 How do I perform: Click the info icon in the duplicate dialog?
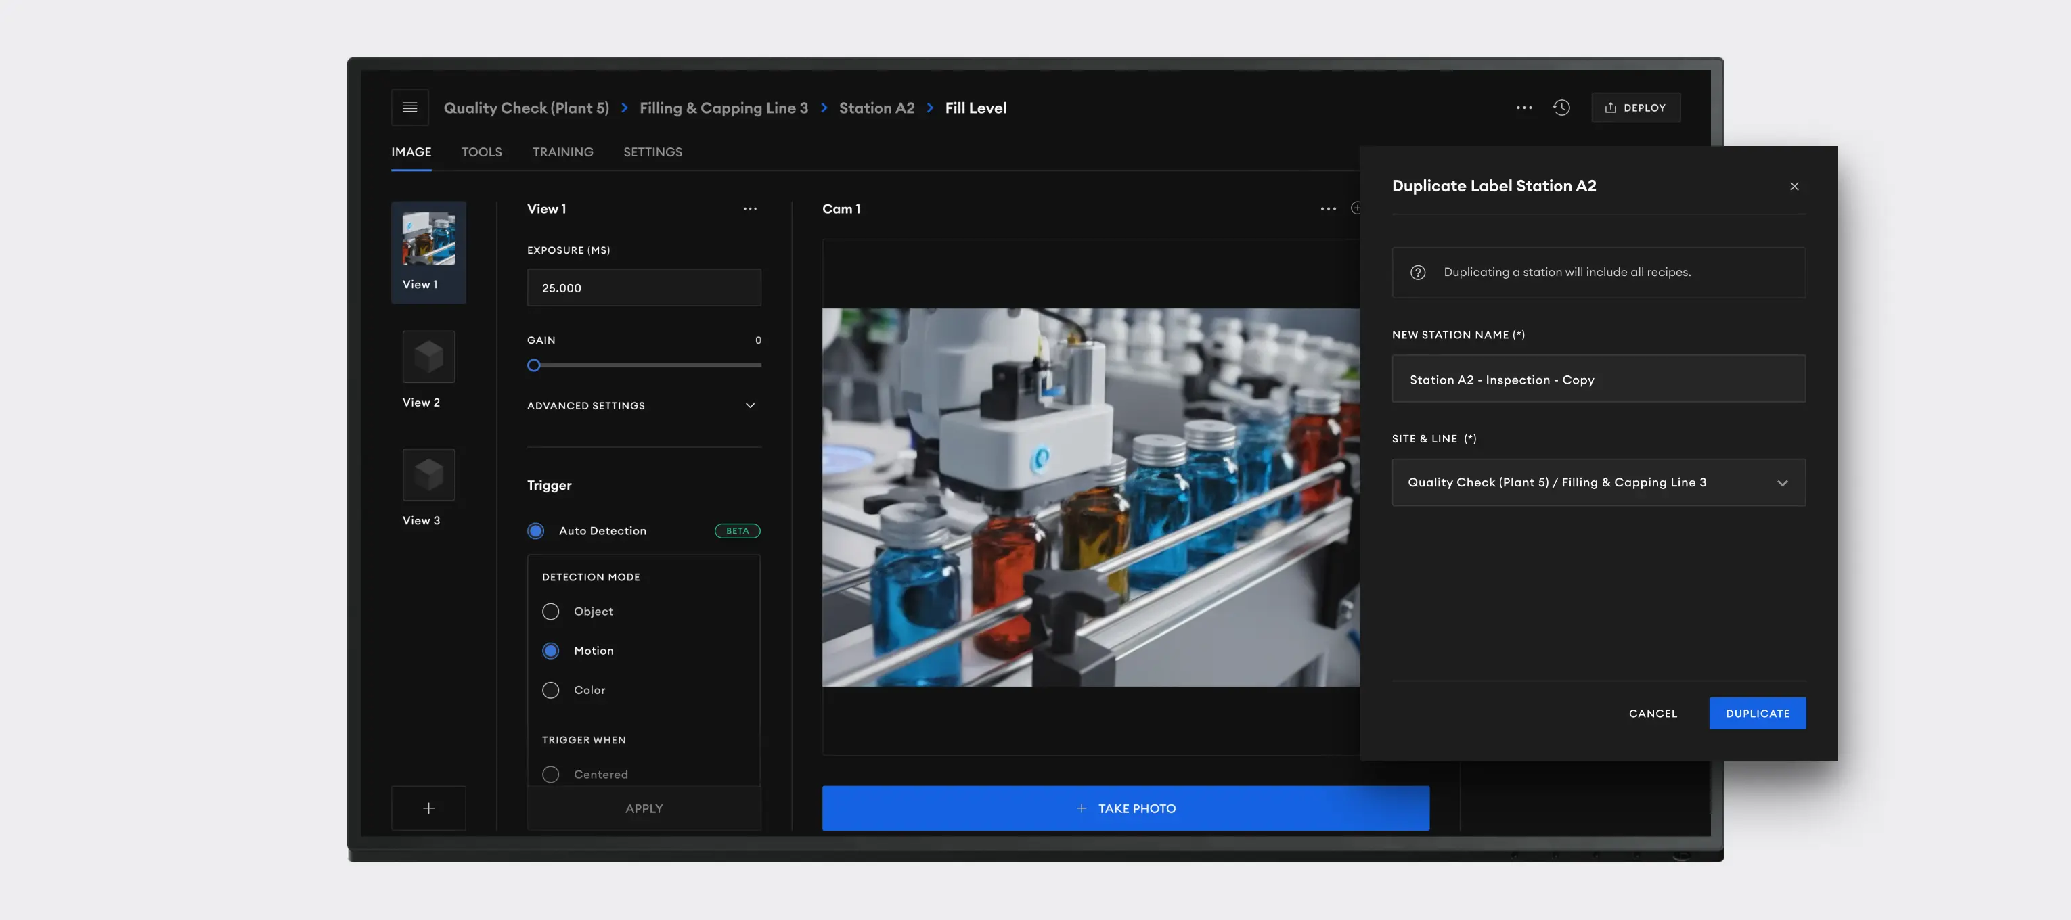click(1417, 271)
